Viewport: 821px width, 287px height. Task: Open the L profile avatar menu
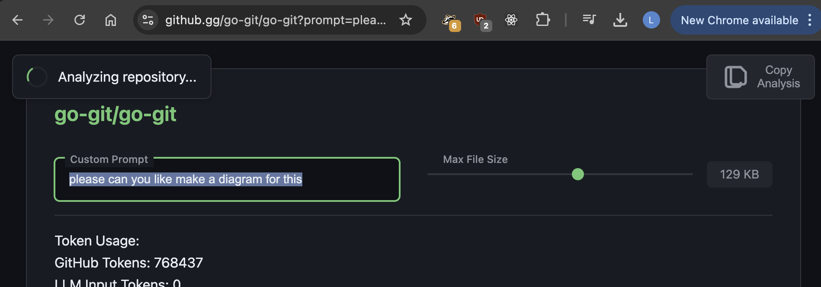click(651, 20)
